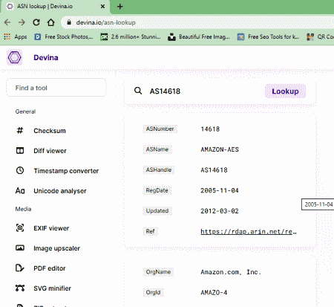Select the OrgId value AMAZO-4
The height and width of the screenshot is (307, 334).
[214, 293]
